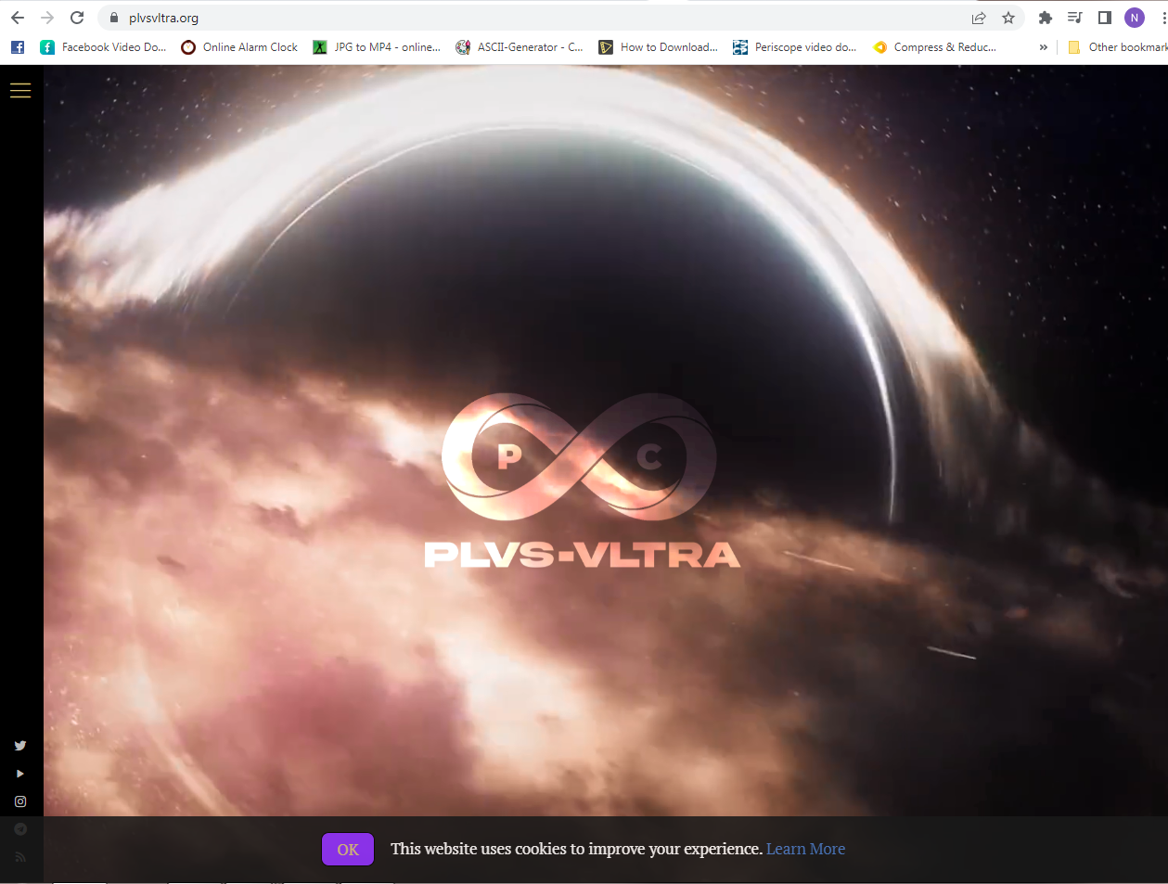Open the Other bookmarks folder

point(1118,47)
